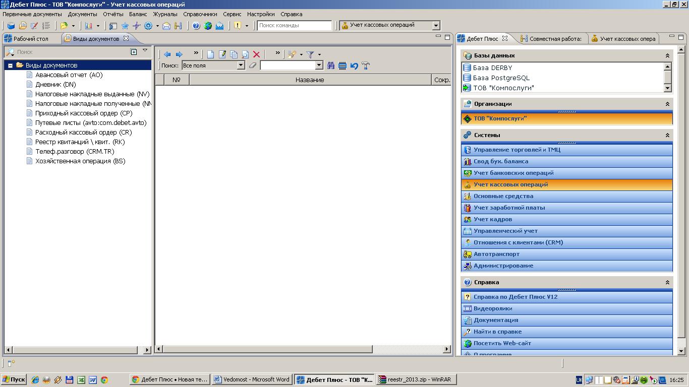Click the blue question mark help icon

click(x=196, y=26)
